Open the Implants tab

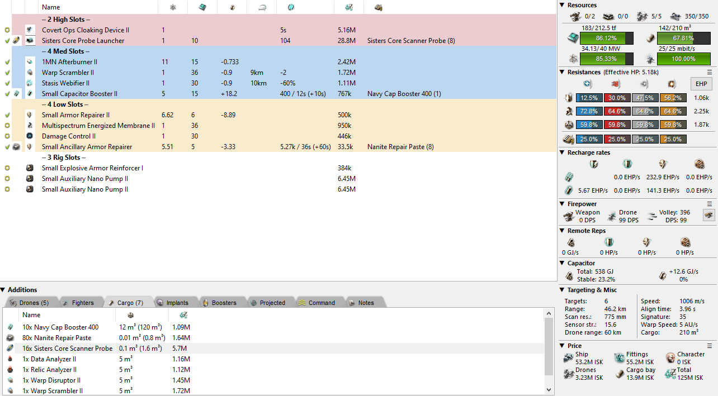(x=176, y=303)
